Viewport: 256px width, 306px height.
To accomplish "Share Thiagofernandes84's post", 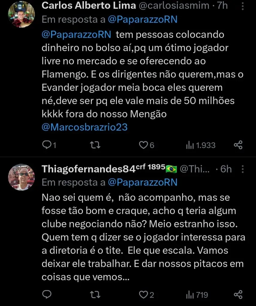I will click(238, 295).
